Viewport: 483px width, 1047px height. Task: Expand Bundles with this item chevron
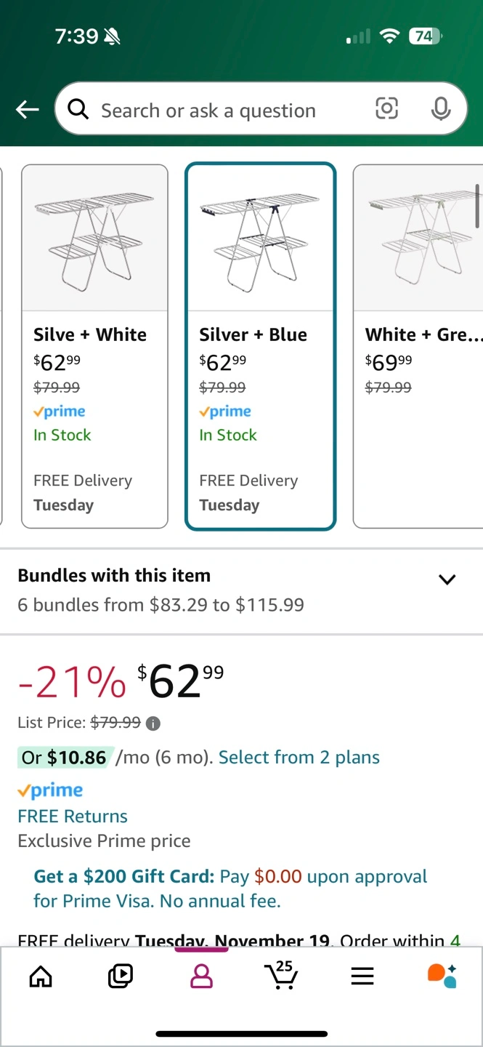pyautogui.click(x=447, y=579)
